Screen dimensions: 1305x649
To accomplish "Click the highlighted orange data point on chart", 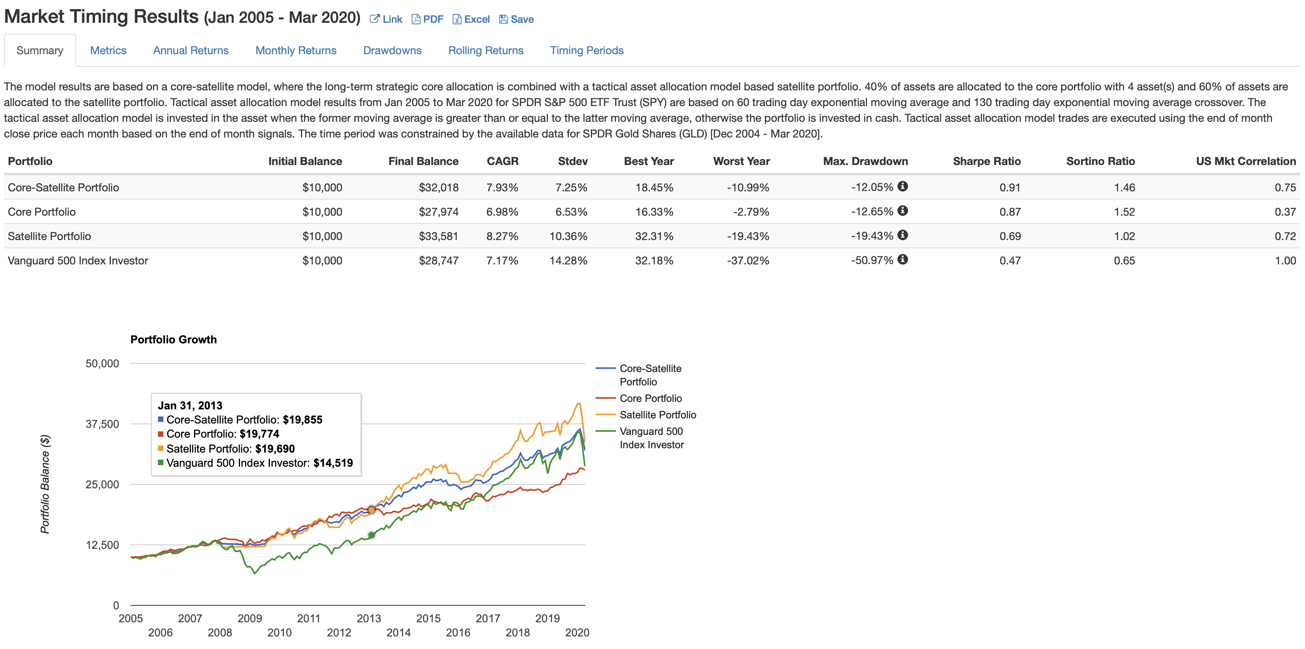I will (371, 510).
